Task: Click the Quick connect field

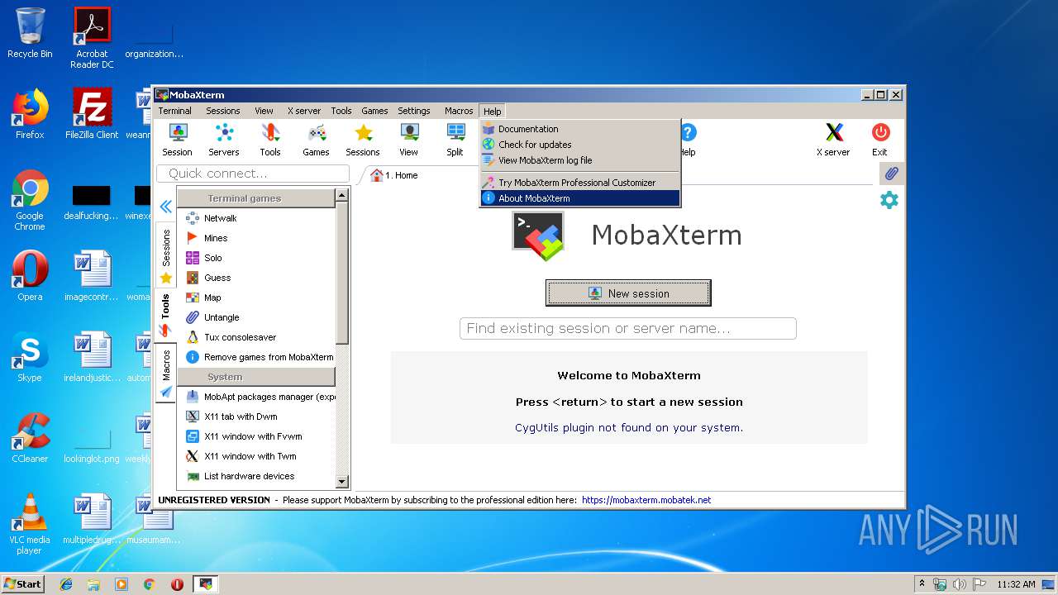Action: [253, 174]
